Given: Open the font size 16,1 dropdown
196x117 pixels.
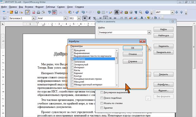Looking at the screenshot, I should pos(79,18).
